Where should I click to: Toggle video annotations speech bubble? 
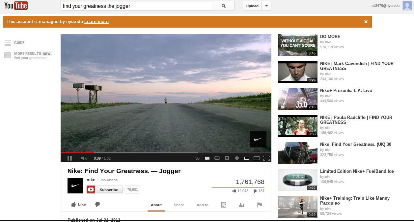click(x=207, y=158)
